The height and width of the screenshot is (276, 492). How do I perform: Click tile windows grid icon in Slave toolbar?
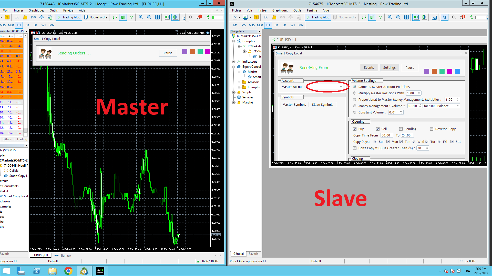coord(406,17)
